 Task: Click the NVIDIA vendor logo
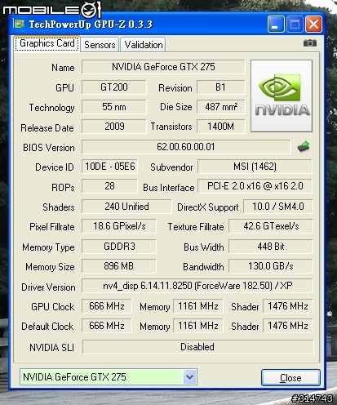click(x=282, y=96)
